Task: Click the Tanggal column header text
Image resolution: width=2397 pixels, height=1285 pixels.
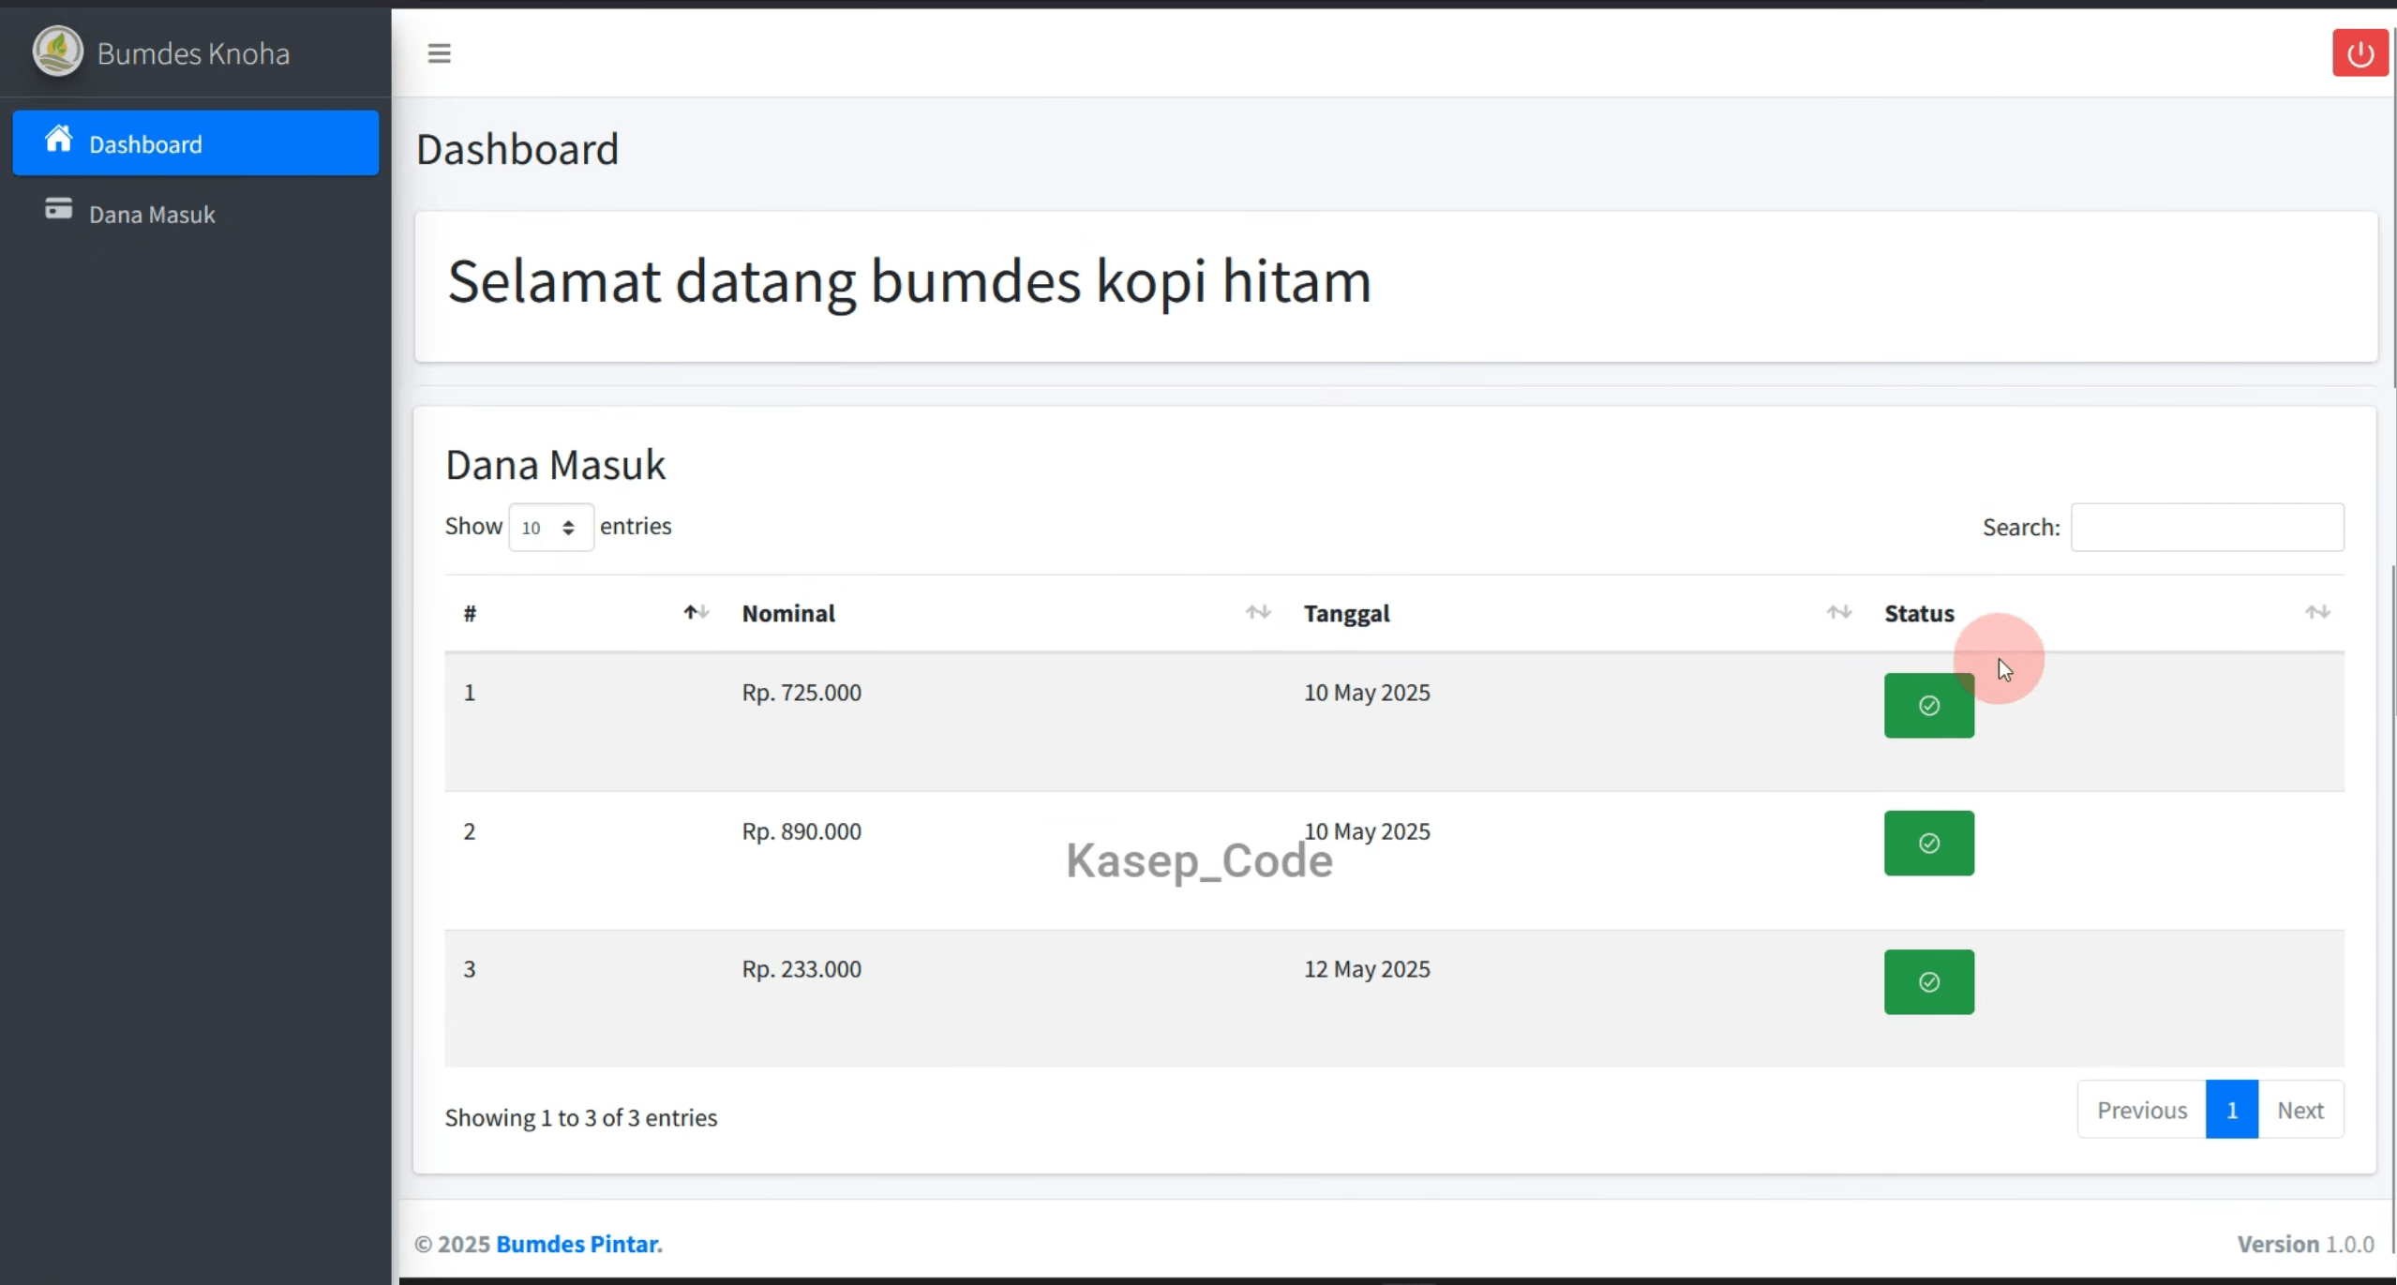Action: (1346, 613)
